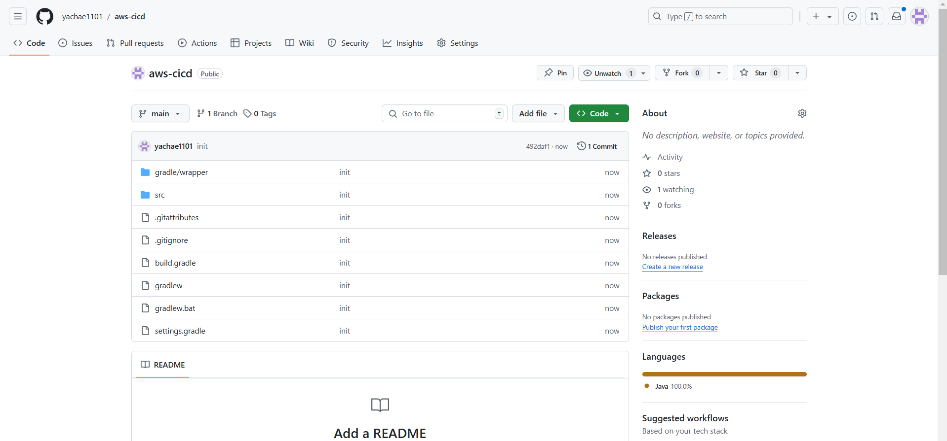Click Publish your first package link

click(680, 327)
